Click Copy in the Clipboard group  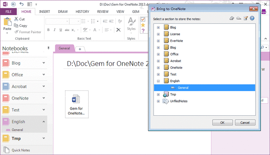(21, 26)
